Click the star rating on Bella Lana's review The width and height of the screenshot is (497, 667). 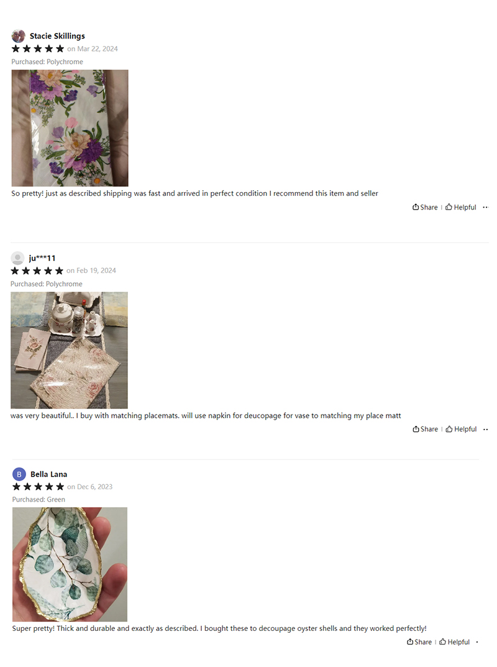pyautogui.click(x=39, y=487)
